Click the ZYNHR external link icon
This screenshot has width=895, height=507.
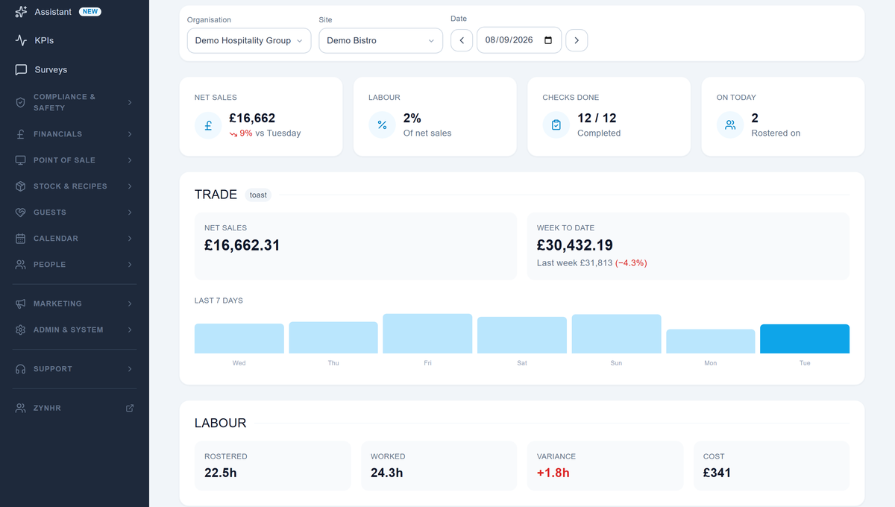point(130,408)
